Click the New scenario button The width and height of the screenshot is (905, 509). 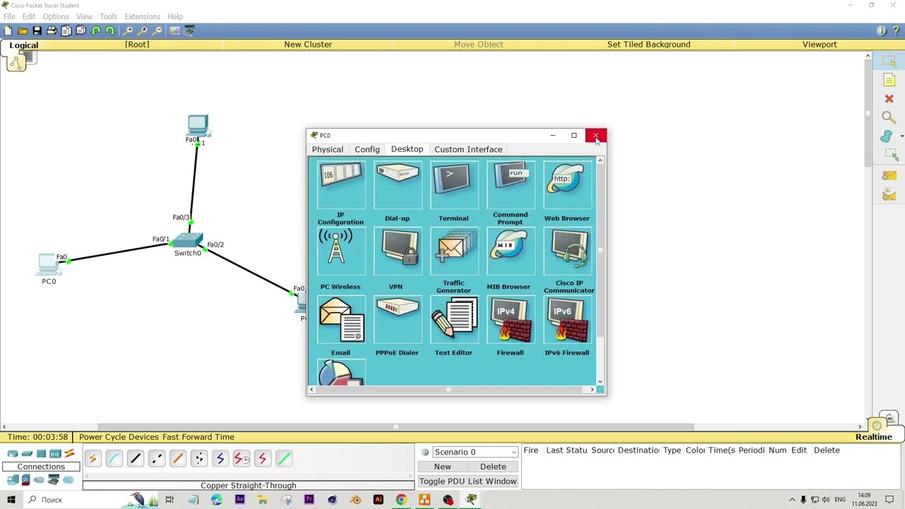pos(443,467)
